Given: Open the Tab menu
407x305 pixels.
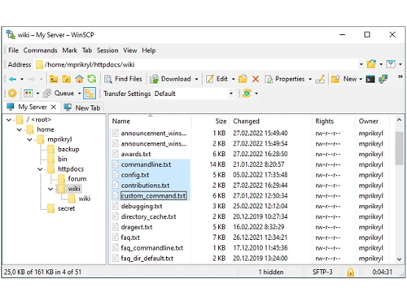Looking at the screenshot, I should pyautogui.click(x=87, y=50).
